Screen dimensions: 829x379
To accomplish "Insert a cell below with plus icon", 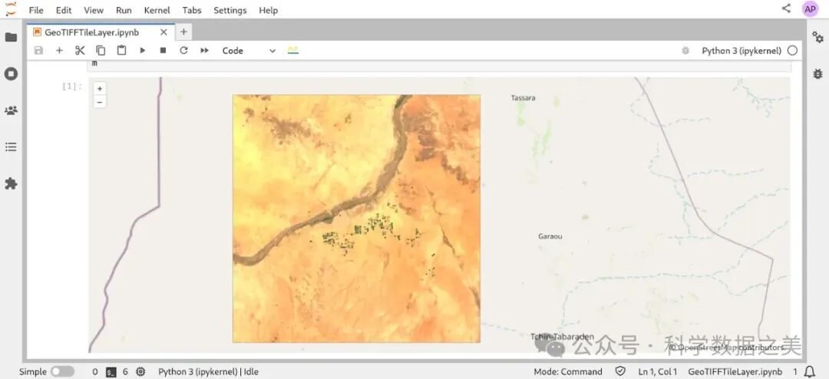I will 59,51.
